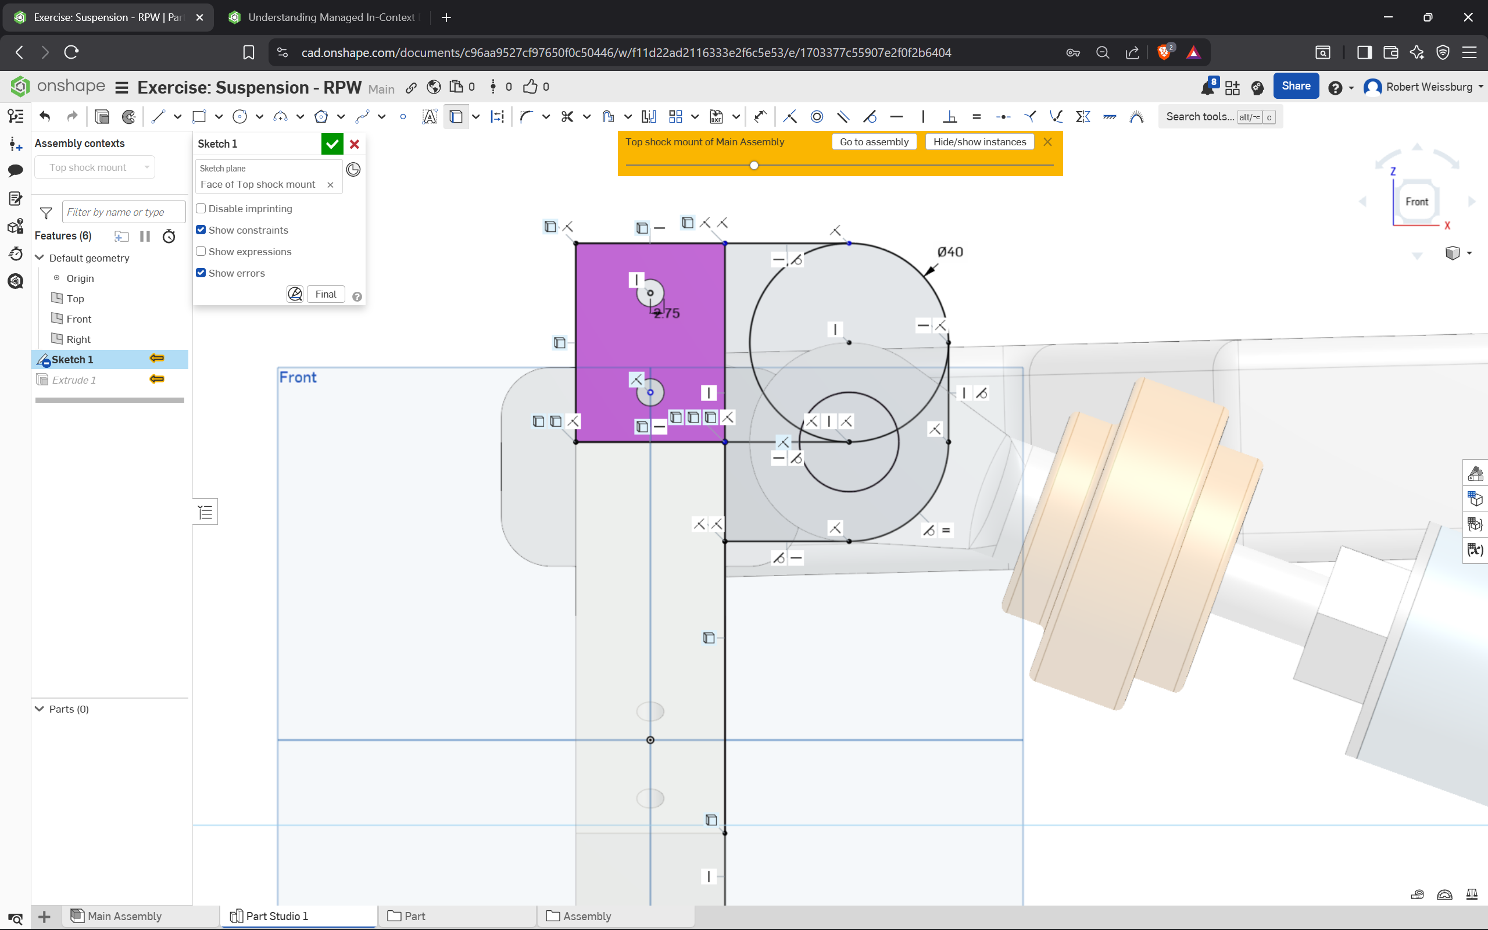The height and width of the screenshot is (930, 1488).
Task: Select the Text sketch tool
Action: [429, 116]
